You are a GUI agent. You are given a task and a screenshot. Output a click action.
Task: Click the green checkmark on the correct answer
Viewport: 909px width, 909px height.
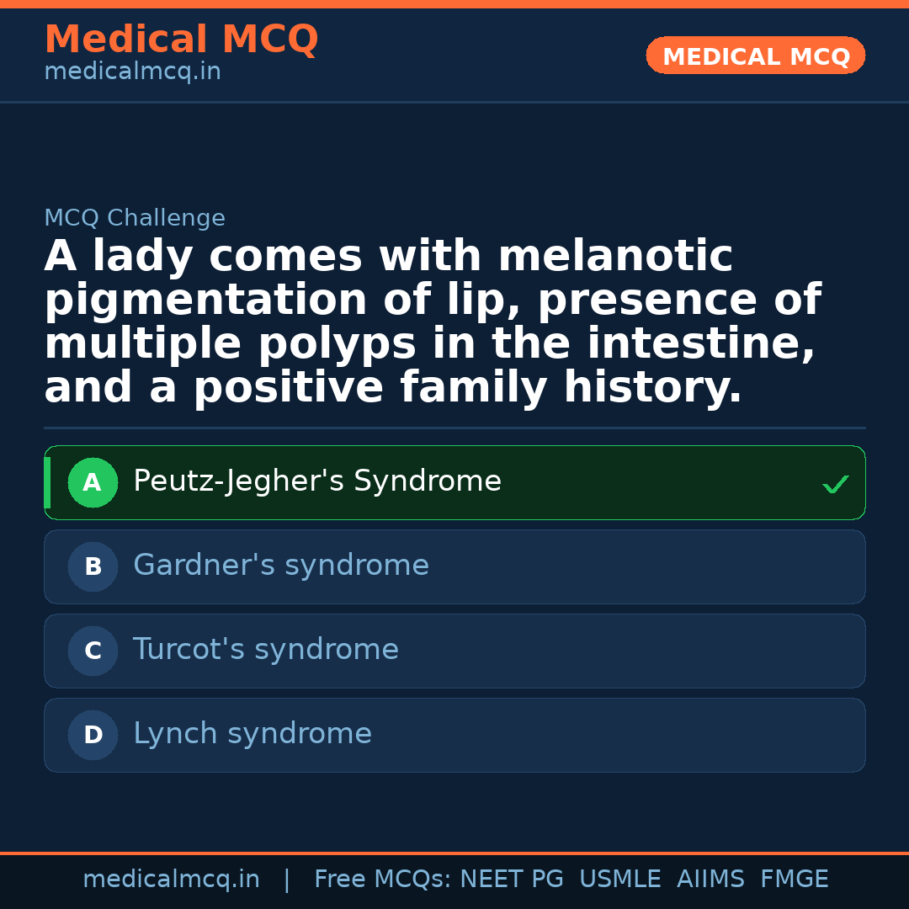[x=835, y=483]
